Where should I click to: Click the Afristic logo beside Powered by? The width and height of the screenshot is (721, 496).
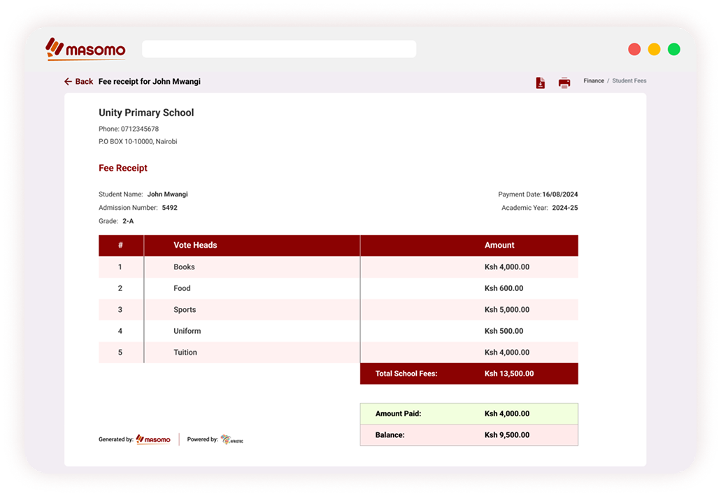tap(232, 439)
